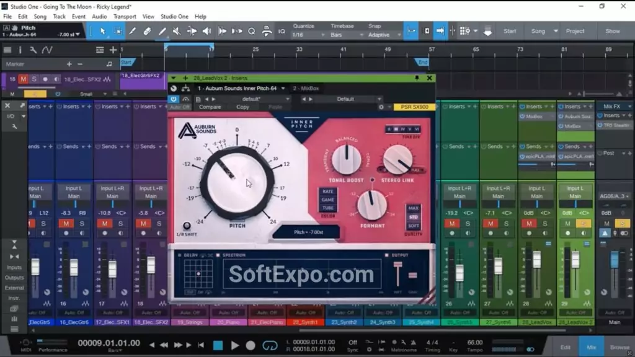Click the PSR SX900 preset label
This screenshot has height=357, width=635.
point(414,107)
